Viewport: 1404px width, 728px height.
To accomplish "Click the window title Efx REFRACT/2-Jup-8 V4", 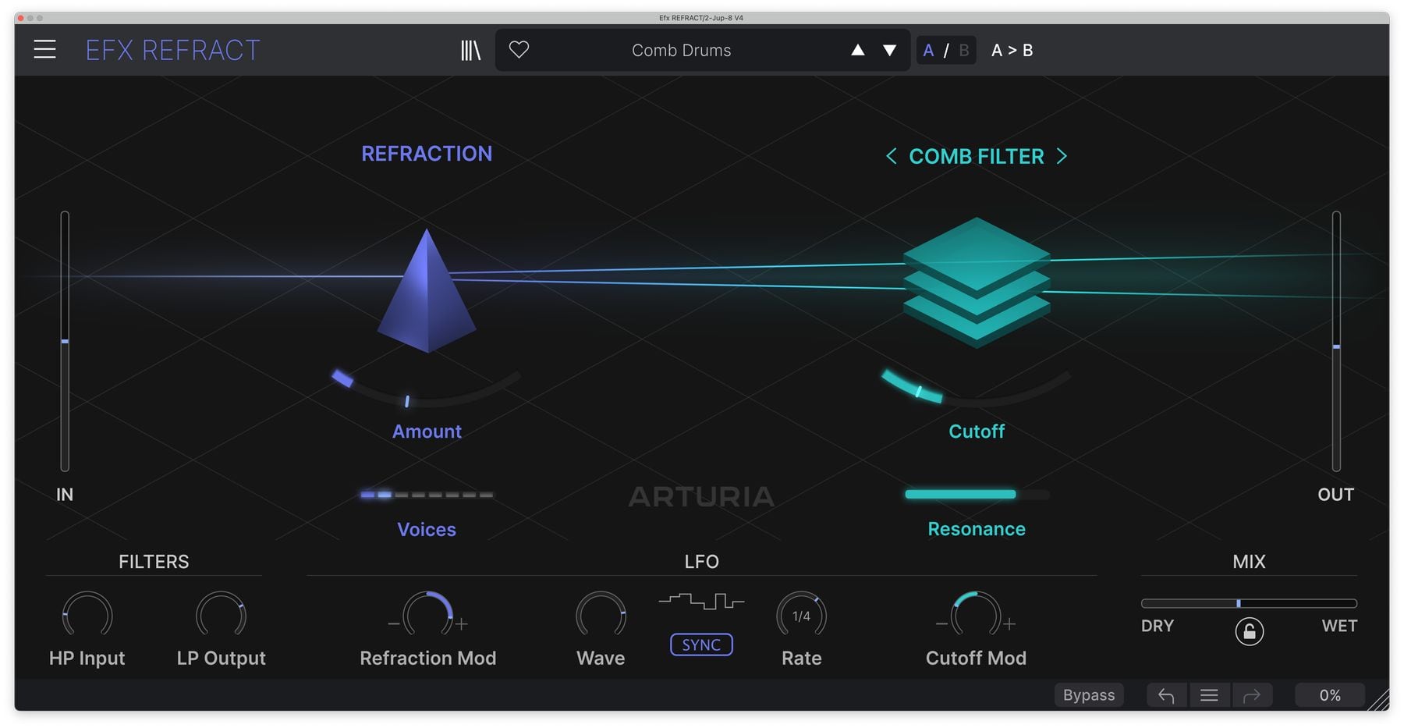I will [x=701, y=18].
